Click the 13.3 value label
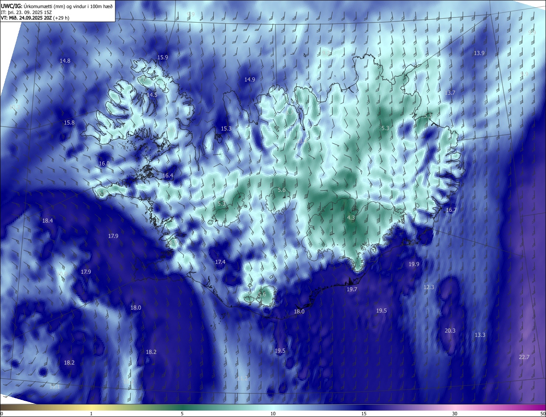Screen dimensions: 546x417 coord(480,335)
